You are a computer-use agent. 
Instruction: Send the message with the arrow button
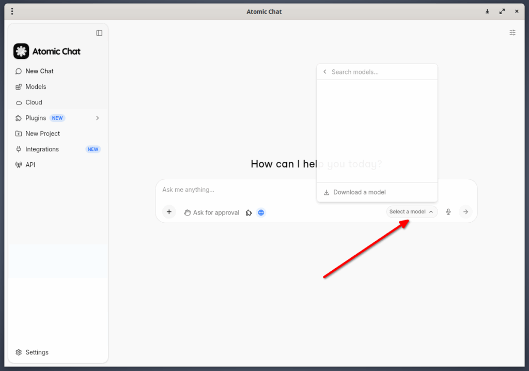click(465, 212)
